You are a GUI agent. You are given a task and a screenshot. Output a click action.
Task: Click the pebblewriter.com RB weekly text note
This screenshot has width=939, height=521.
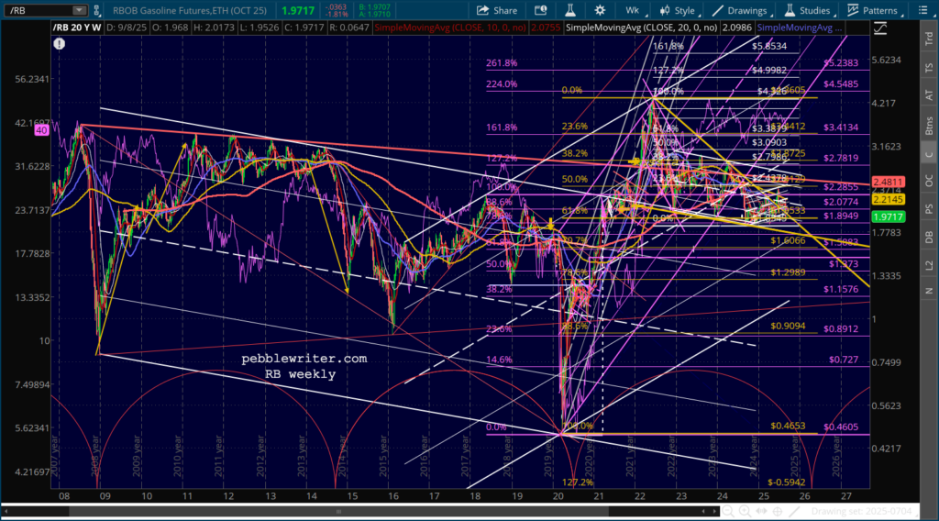pos(304,366)
